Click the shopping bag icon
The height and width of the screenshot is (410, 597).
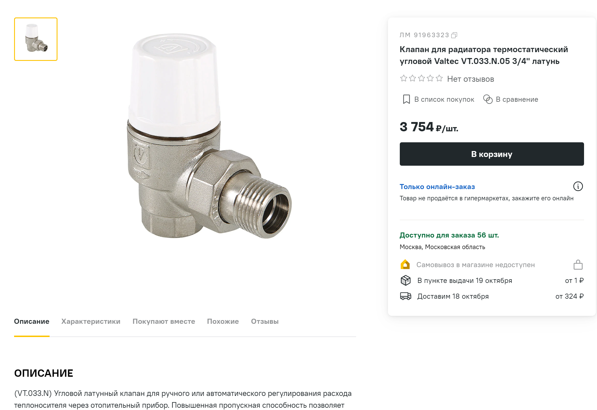[x=578, y=265]
